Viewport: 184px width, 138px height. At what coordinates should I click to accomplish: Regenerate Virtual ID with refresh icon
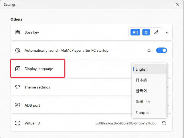[x=164, y=123]
